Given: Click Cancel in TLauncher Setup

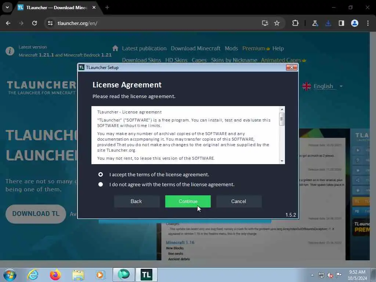Looking at the screenshot, I should [x=239, y=201].
